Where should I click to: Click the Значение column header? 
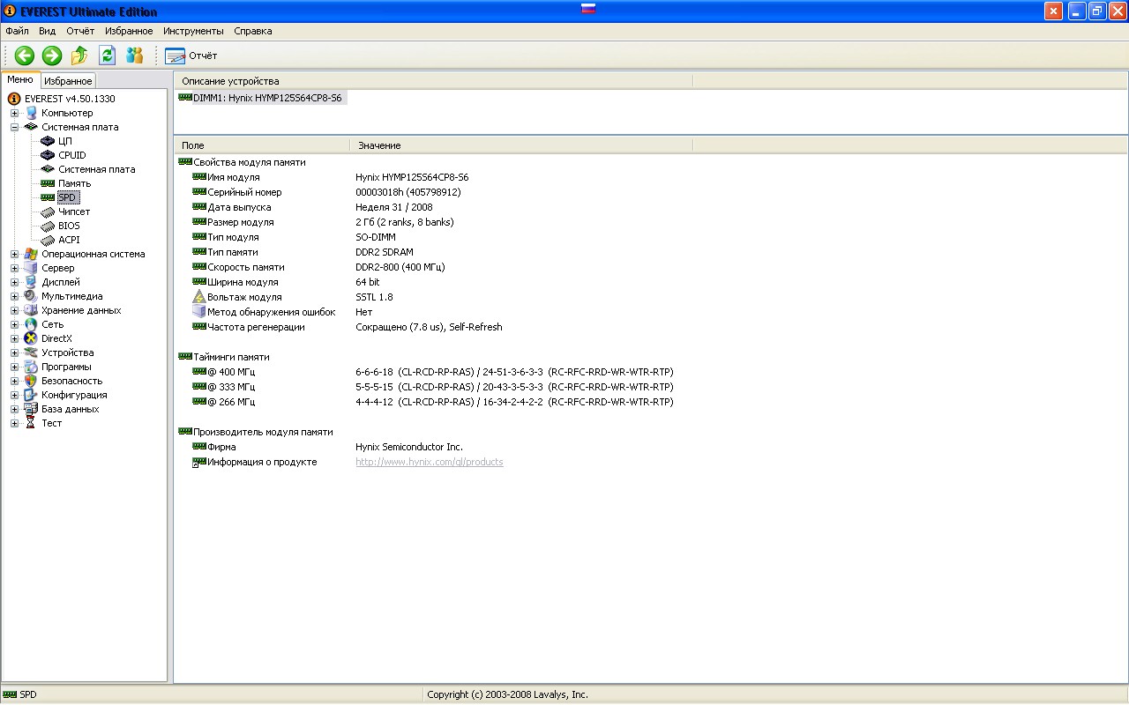coord(520,145)
